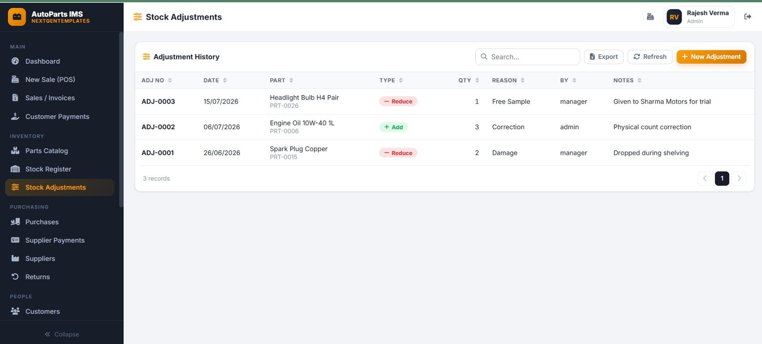This screenshot has width=762, height=344.
Task: Sort by ADJ NO column arrows
Action: [x=170, y=80]
